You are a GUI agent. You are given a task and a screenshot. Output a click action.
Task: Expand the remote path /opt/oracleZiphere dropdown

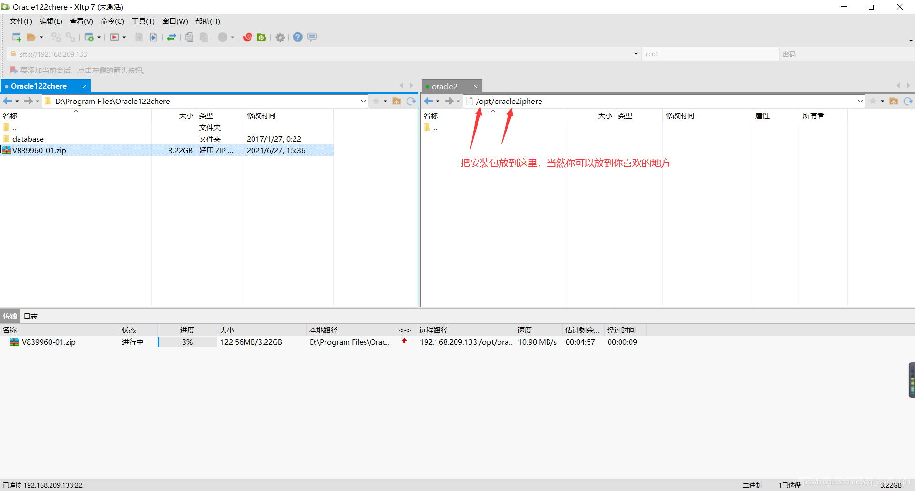pyautogui.click(x=860, y=101)
